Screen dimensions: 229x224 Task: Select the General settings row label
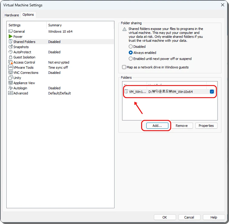point(19,31)
